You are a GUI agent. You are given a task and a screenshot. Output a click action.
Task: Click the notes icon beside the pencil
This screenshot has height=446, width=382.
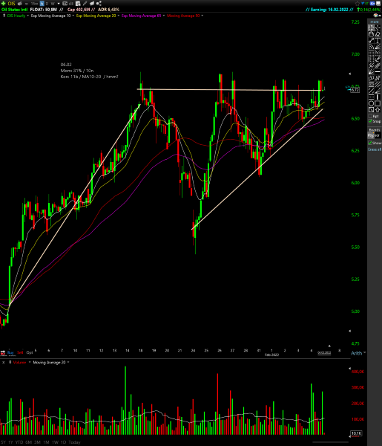(x=78, y=4)
